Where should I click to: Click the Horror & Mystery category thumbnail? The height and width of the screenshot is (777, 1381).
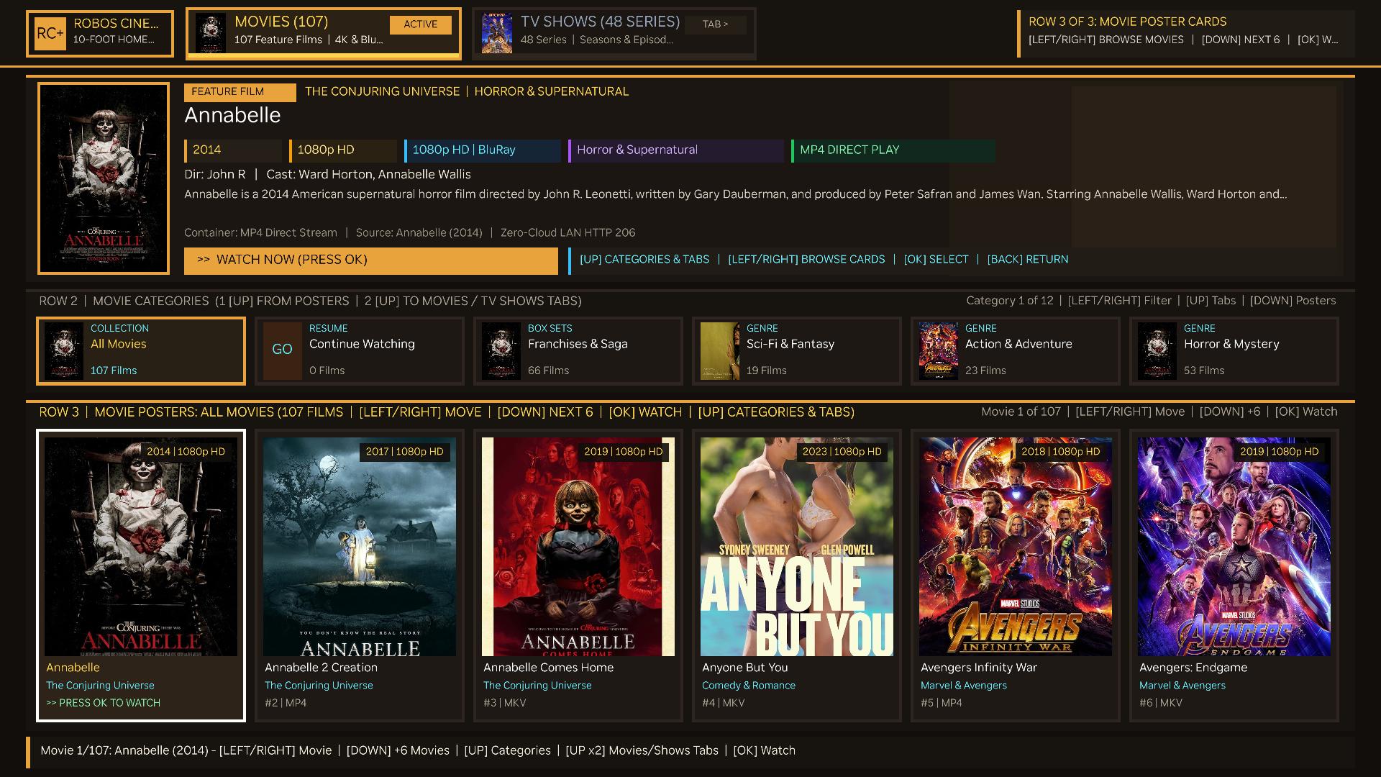pyautogui.click(x=1157, y=350)
